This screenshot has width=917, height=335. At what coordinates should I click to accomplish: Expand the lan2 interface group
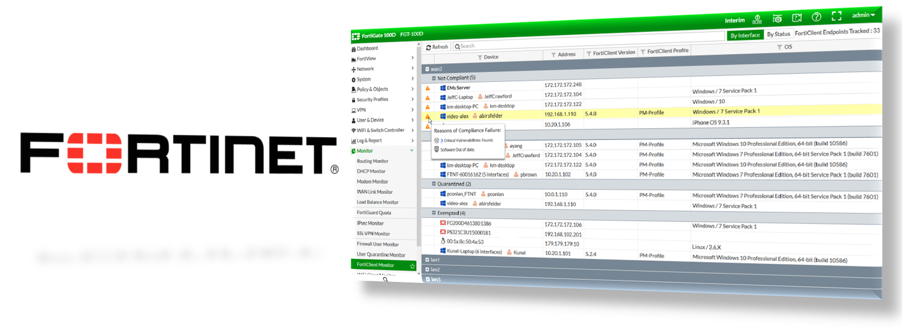[427, 270]
